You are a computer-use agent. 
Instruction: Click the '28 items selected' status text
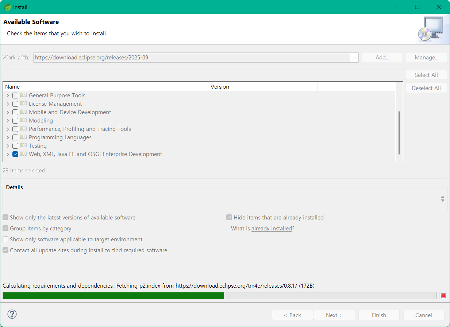coord(24,171)
